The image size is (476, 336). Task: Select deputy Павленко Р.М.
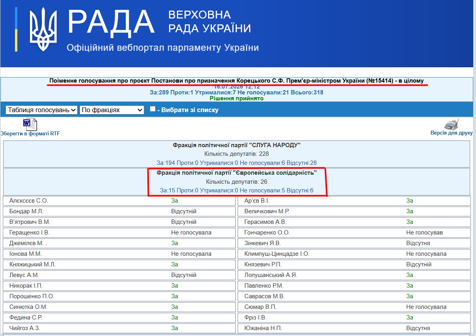[264, 286]
